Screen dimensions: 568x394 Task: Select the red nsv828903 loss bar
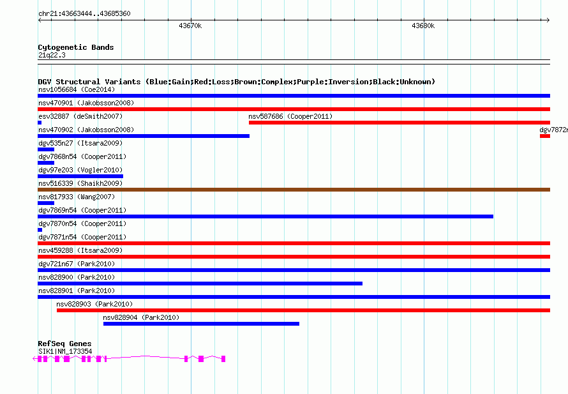(x=304, y=310)
